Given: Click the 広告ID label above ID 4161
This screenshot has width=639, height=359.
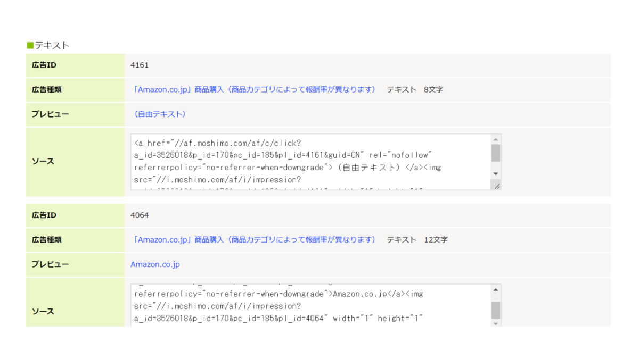Looking at the screenshot, I should [44, 65].
